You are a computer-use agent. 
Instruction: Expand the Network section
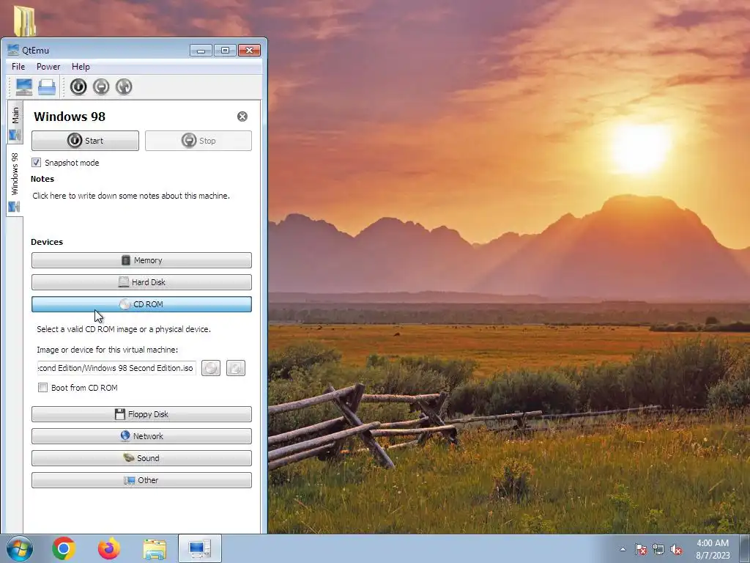tap(141, 437)
